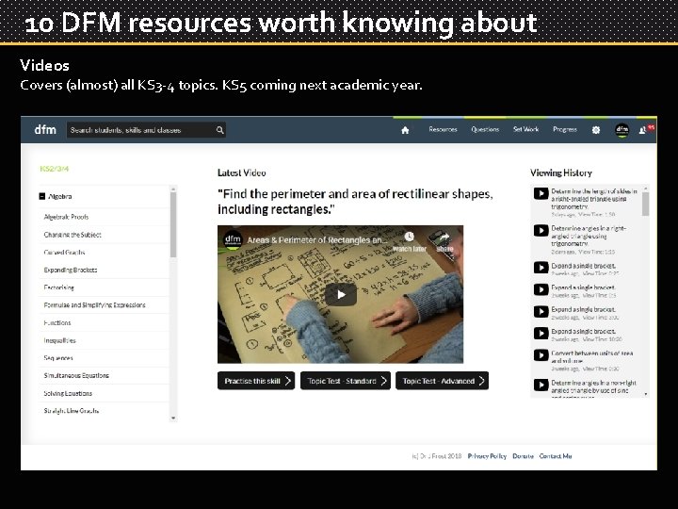Screen dimensions: 678x509
Task: Click the dfm logo in the navbar
Action: (45, 129)
